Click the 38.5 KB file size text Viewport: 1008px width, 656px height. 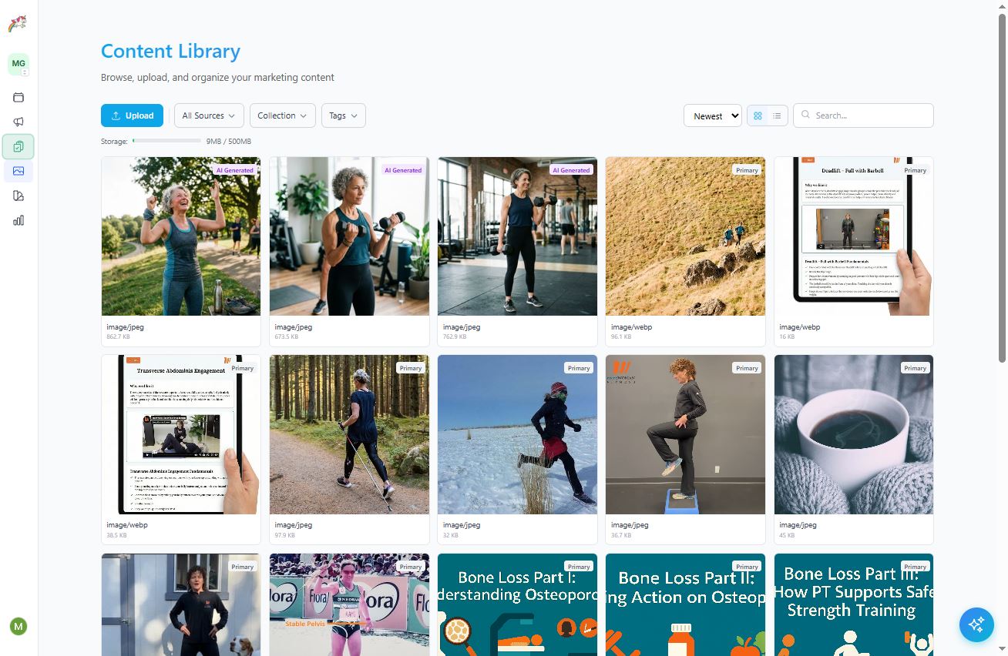117,535
